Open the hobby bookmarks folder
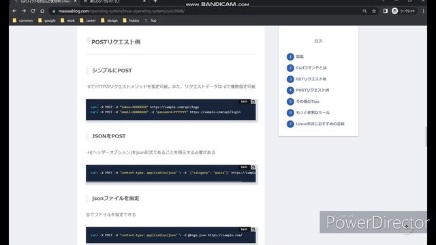Image resolution: width=436 pixels, height=245 pixels. coord(131,20)
